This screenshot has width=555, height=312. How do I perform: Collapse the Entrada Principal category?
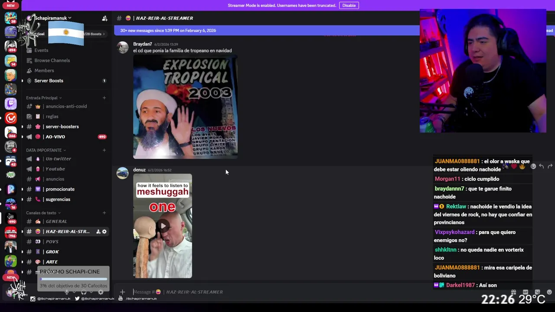pos(44,98)
